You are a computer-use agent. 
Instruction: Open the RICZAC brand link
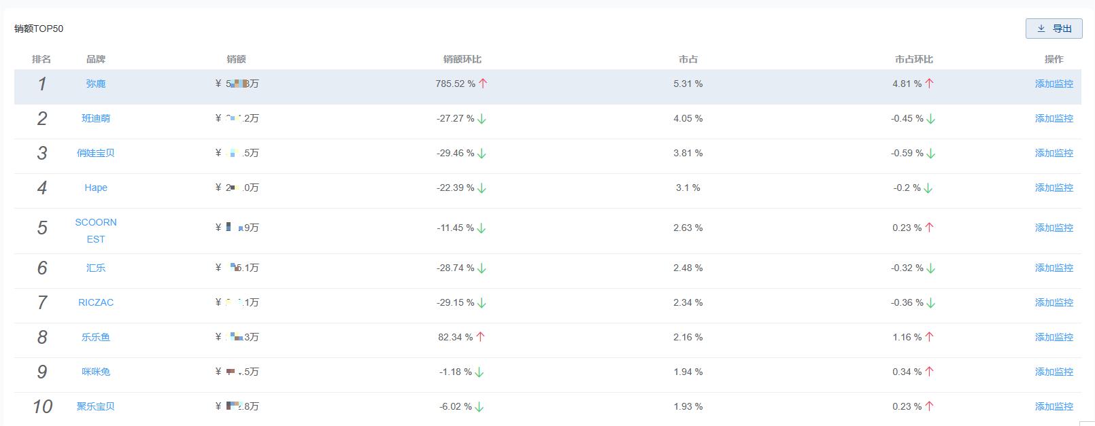[96, 302]
